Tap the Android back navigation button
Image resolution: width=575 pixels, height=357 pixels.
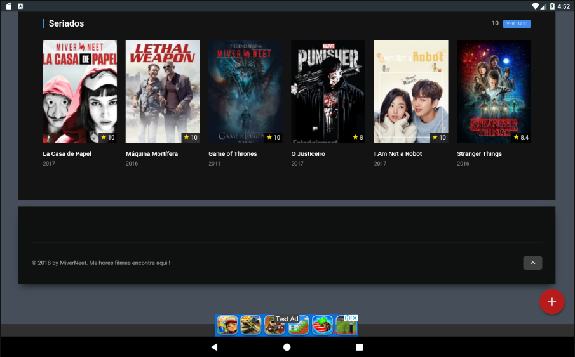point(215,347)
